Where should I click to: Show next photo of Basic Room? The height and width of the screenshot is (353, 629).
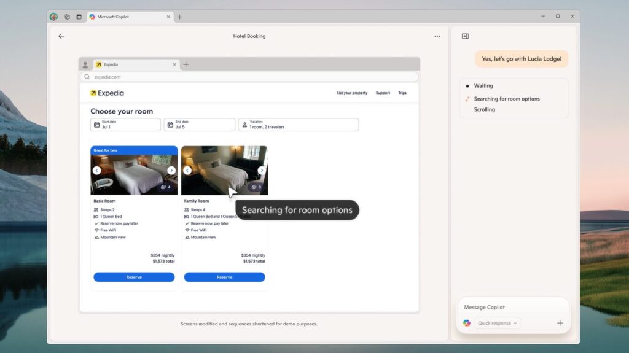pyautogui.click(x=171, y=171)
